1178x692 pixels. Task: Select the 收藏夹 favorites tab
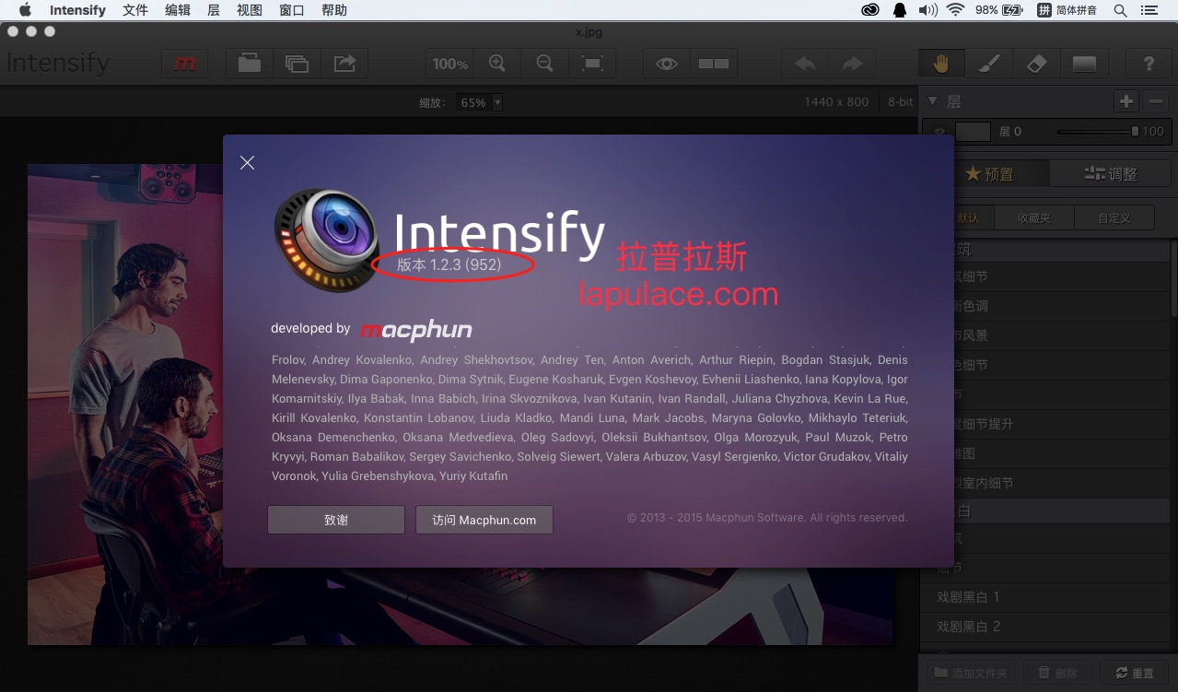1033,218
